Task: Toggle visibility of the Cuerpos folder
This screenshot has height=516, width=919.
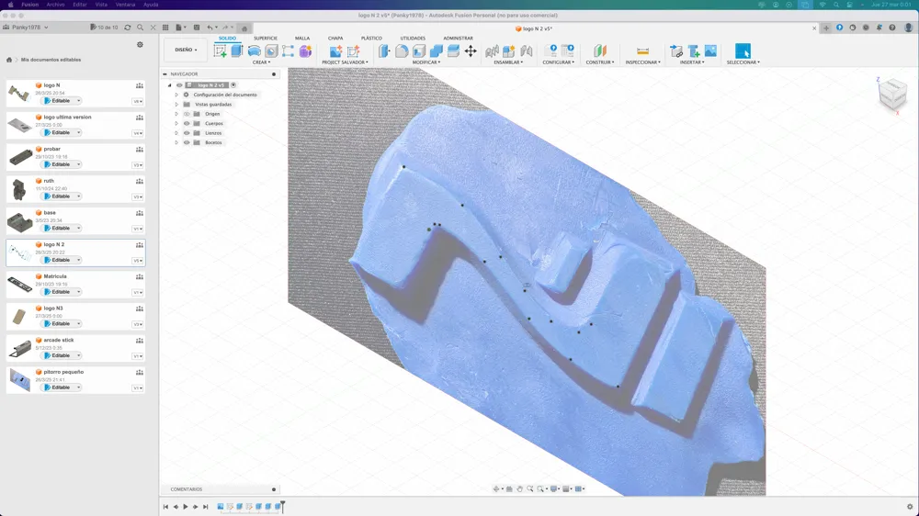Action: (x=187, y=124)
